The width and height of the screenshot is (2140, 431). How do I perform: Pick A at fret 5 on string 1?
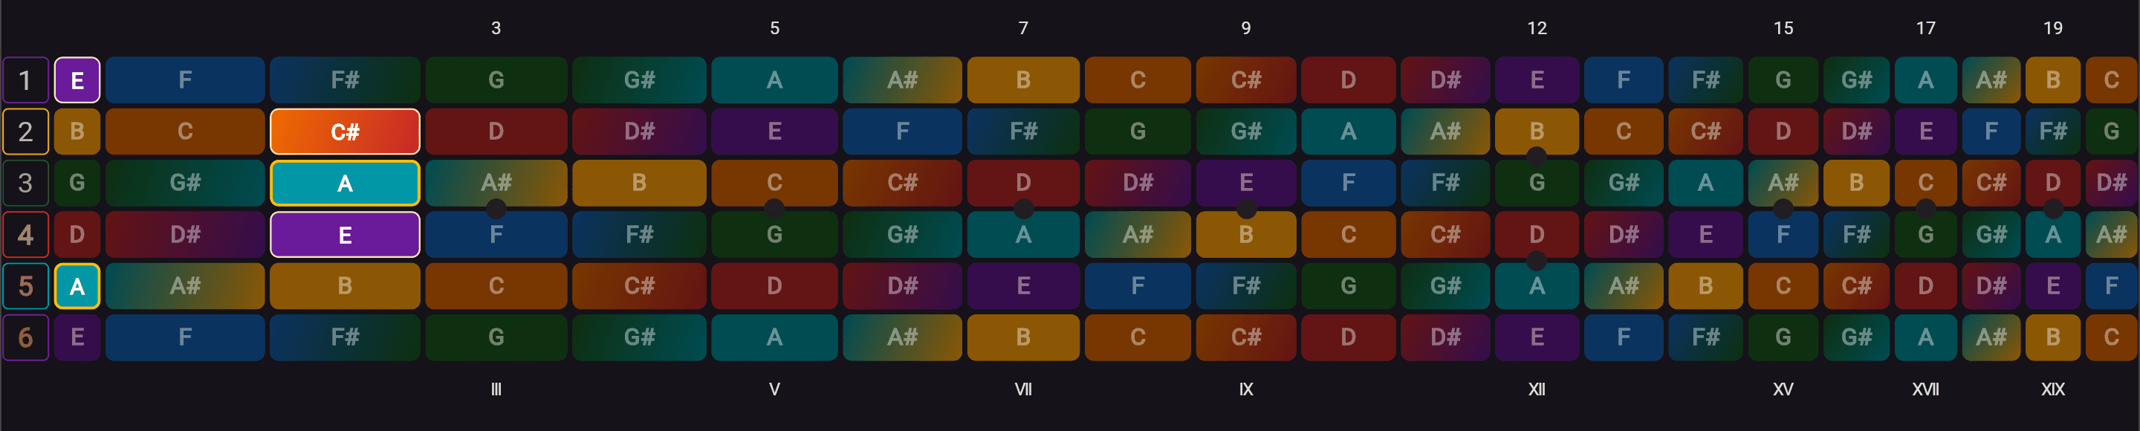(774, 80)
